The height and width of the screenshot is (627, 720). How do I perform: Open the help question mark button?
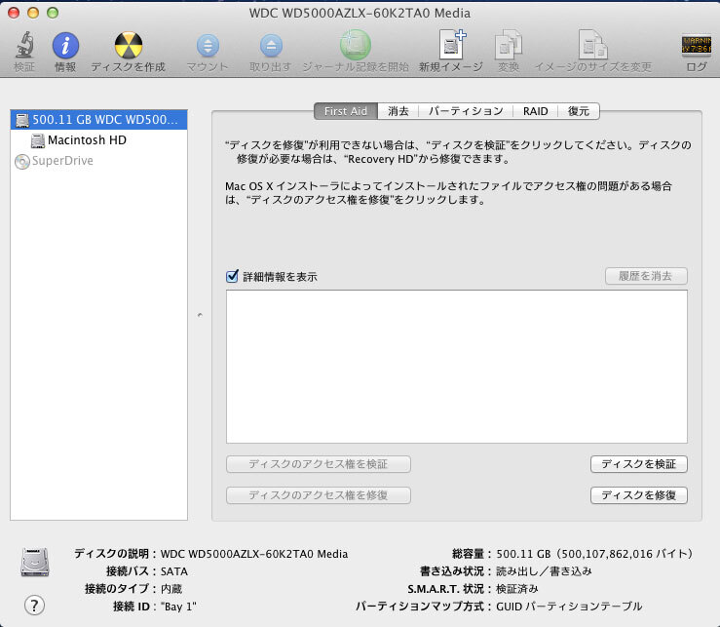(x=34, y=606)
